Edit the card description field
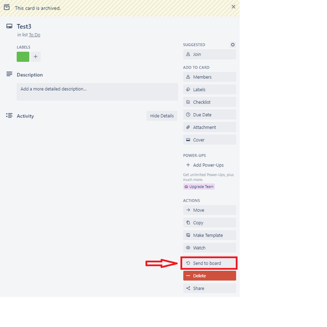This screenshot has width=327, height=327. [x=97, y=92]
